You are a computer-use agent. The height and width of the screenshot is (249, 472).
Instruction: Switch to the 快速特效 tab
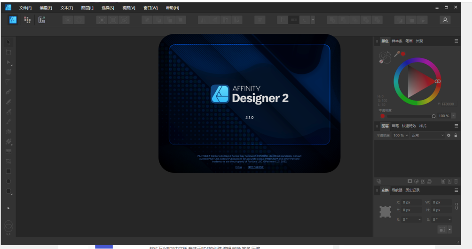409,126
